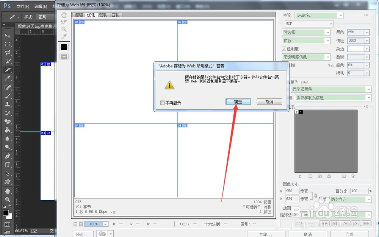379x237 pixels.
Task: Click the 存储... save button
Action: point(266,234)
